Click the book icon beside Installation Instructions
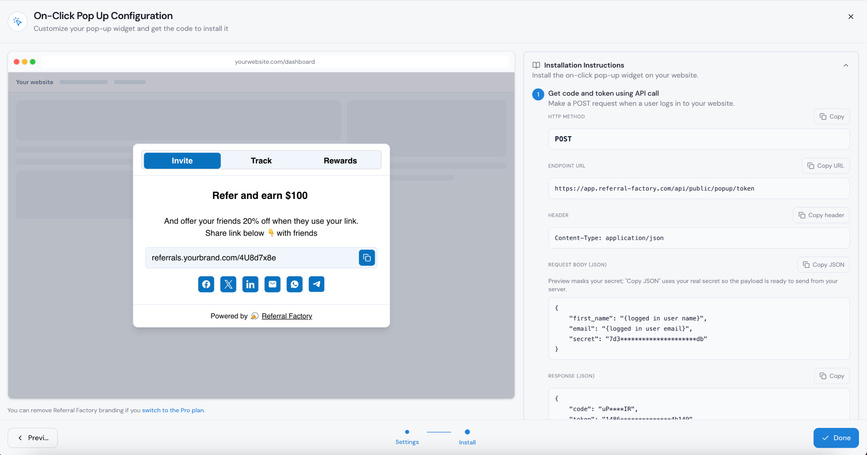 536,65
